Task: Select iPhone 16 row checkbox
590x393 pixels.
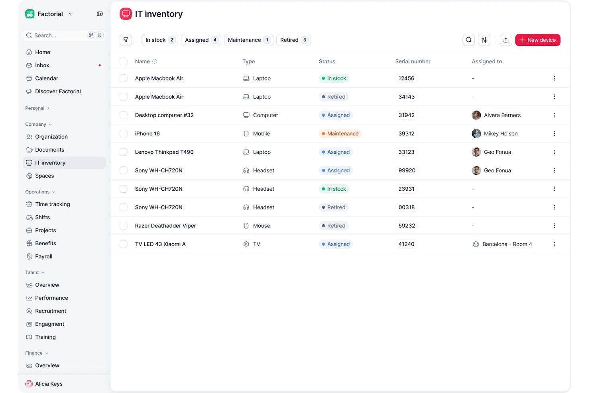Action: click(x=124, y=134)
